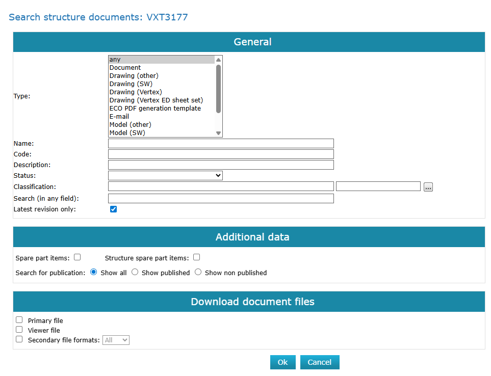Click the Type list scrollbar thumb
Image resolution: width=491 pixels, height=376 pixels.
click(218, 88)
